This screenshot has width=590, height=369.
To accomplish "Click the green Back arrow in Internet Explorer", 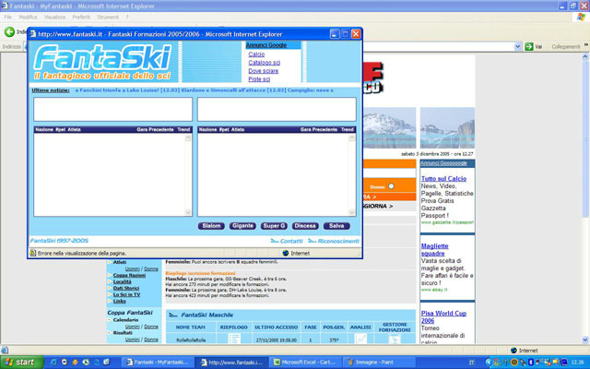I will (x=9, y=32).
